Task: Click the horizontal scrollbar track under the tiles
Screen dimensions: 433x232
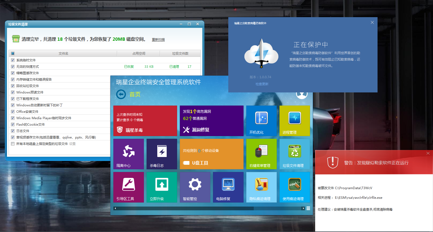Action: tap(209, 208)
